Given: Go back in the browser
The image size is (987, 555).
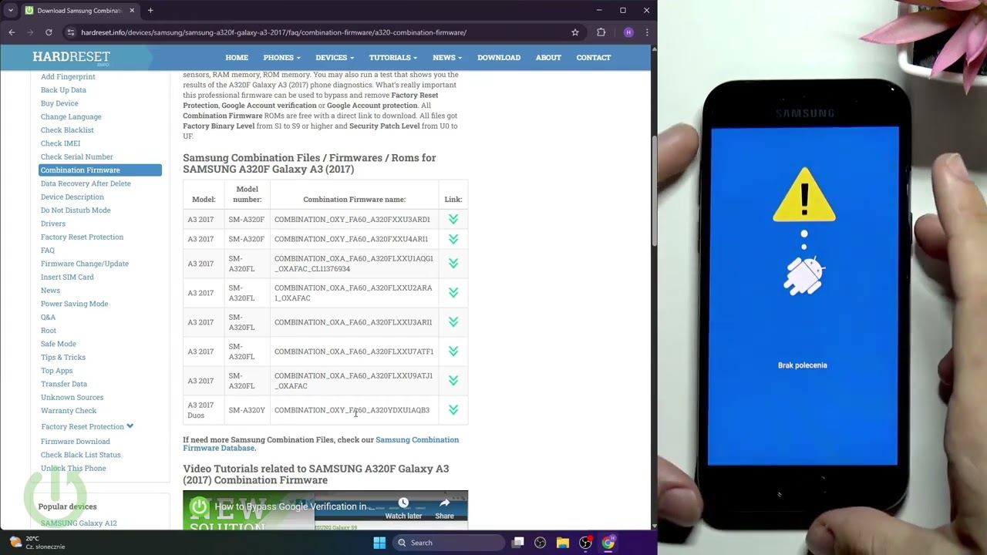Looking at the screenshot, I should (x=12, y=32).
